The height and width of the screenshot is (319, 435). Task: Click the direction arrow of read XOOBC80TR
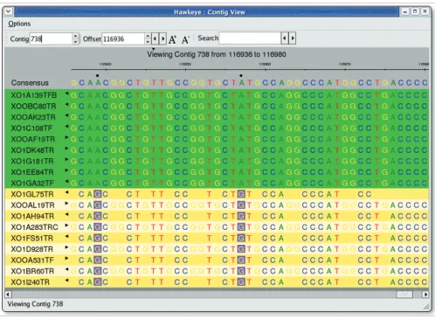pyautogui.click(x=66, y=104)
